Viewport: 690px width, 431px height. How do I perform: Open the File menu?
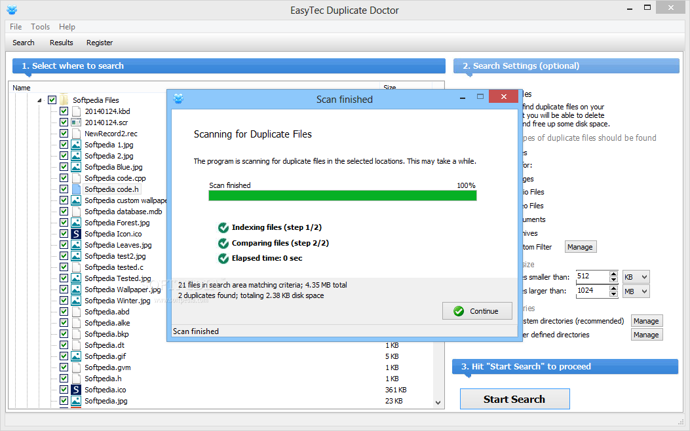[16, 27]
